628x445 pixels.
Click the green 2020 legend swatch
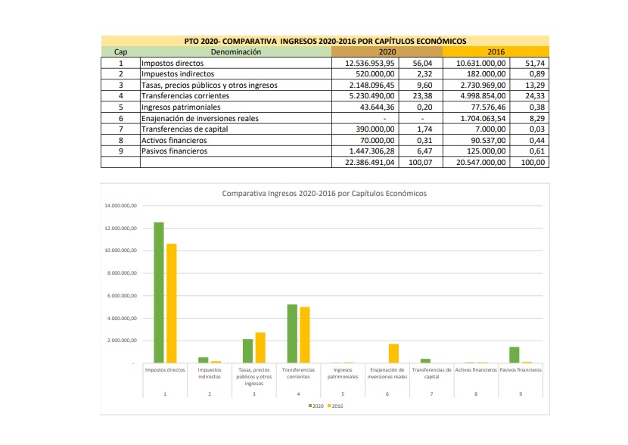[309, 406]
